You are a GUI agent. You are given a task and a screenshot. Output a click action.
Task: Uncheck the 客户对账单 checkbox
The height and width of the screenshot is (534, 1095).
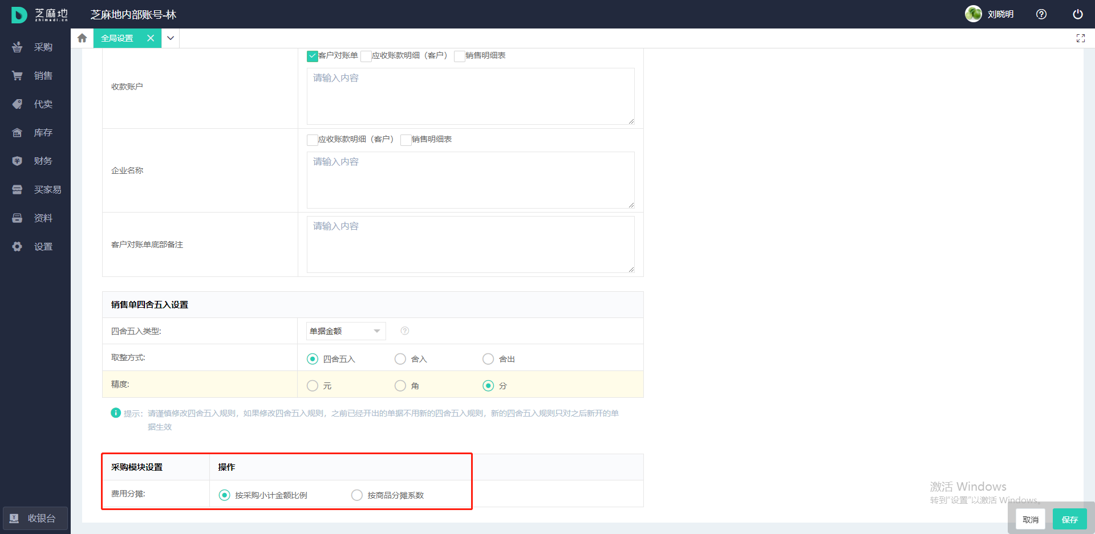point(312,56)
